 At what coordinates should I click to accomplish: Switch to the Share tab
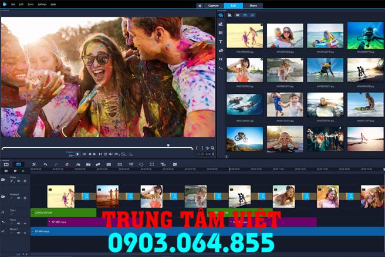[x=252, y=5]
